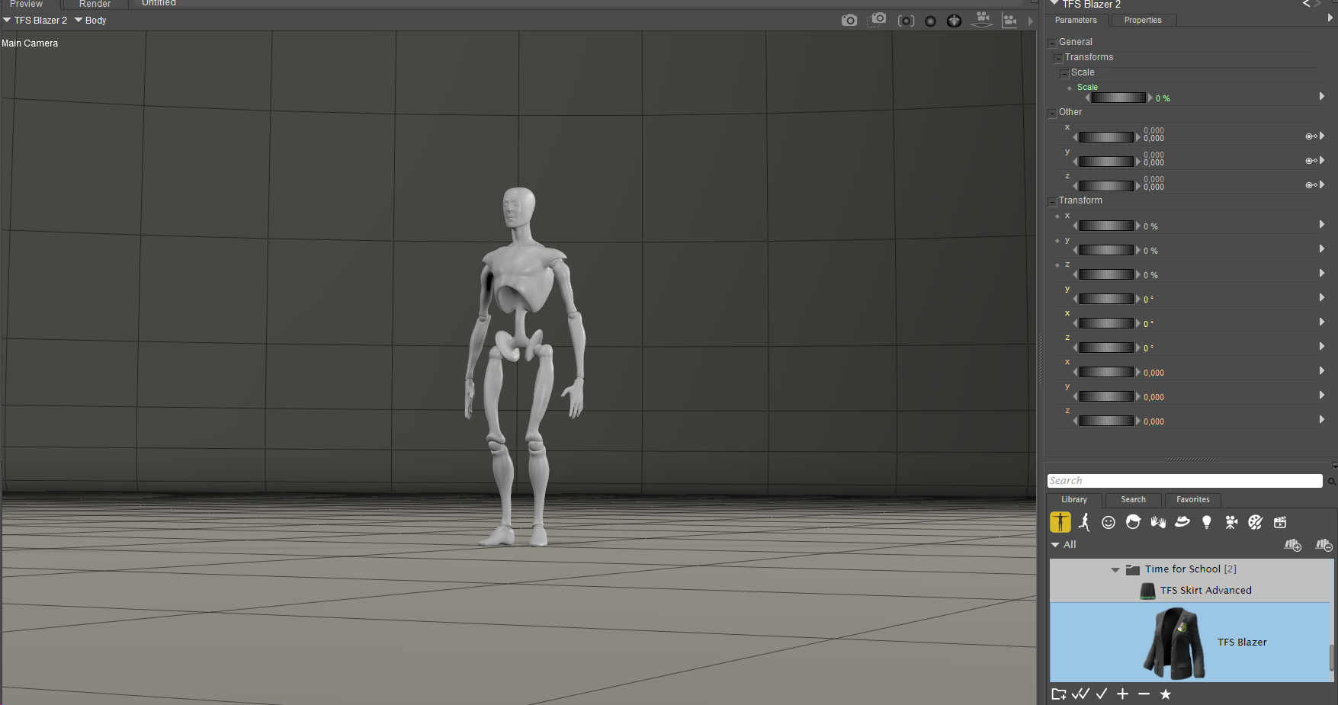Open the Face expressions smiley icon
1338x705 pixels.
tap(1109, 522)
